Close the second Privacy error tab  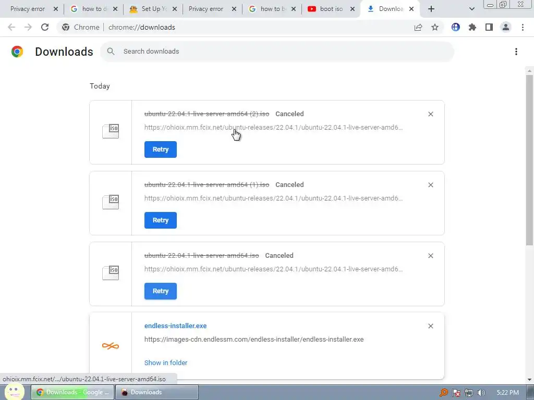234,9
